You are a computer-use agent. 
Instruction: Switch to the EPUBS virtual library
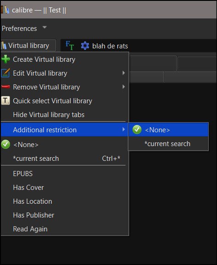65,174
